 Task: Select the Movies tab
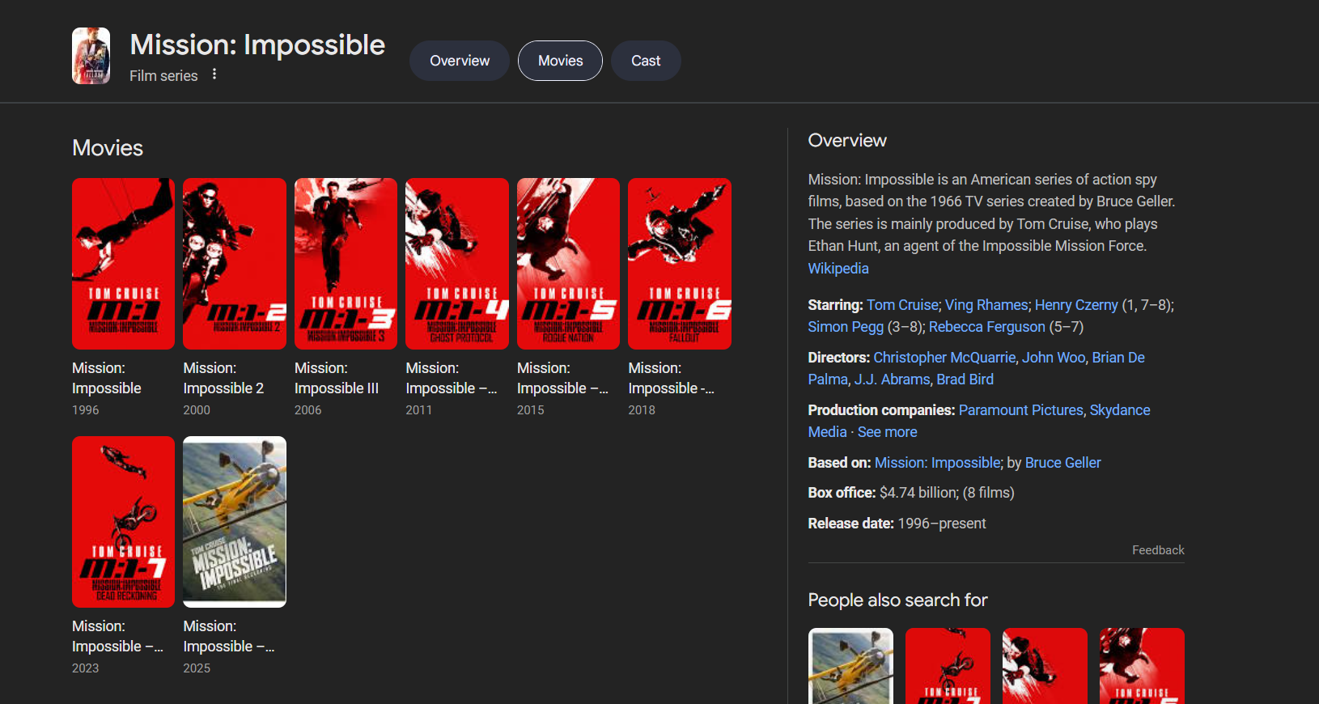pyautogui.click(x=560, y=61)
